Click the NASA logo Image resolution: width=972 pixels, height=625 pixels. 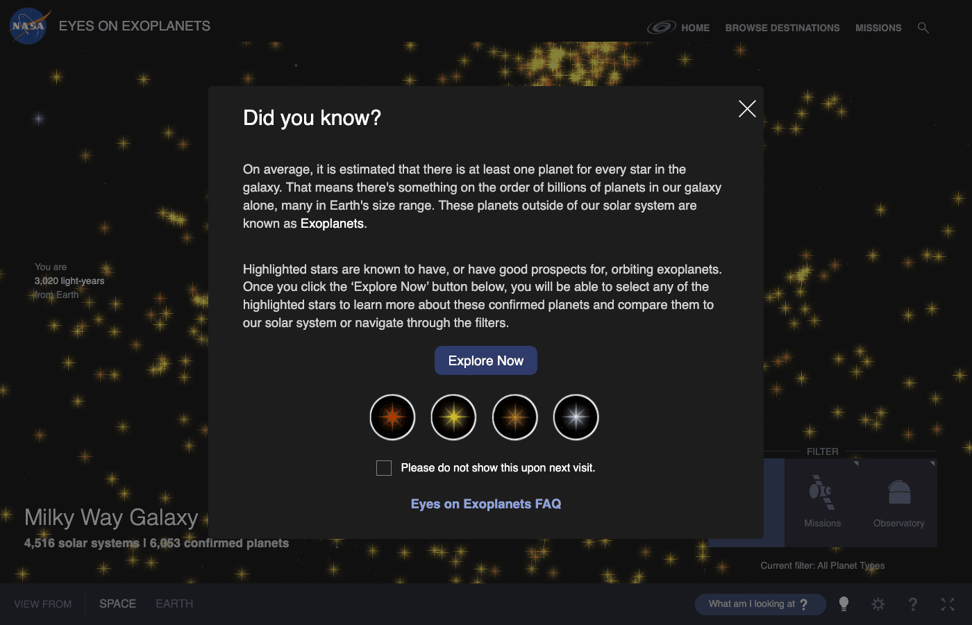click(x=29, y=26)
